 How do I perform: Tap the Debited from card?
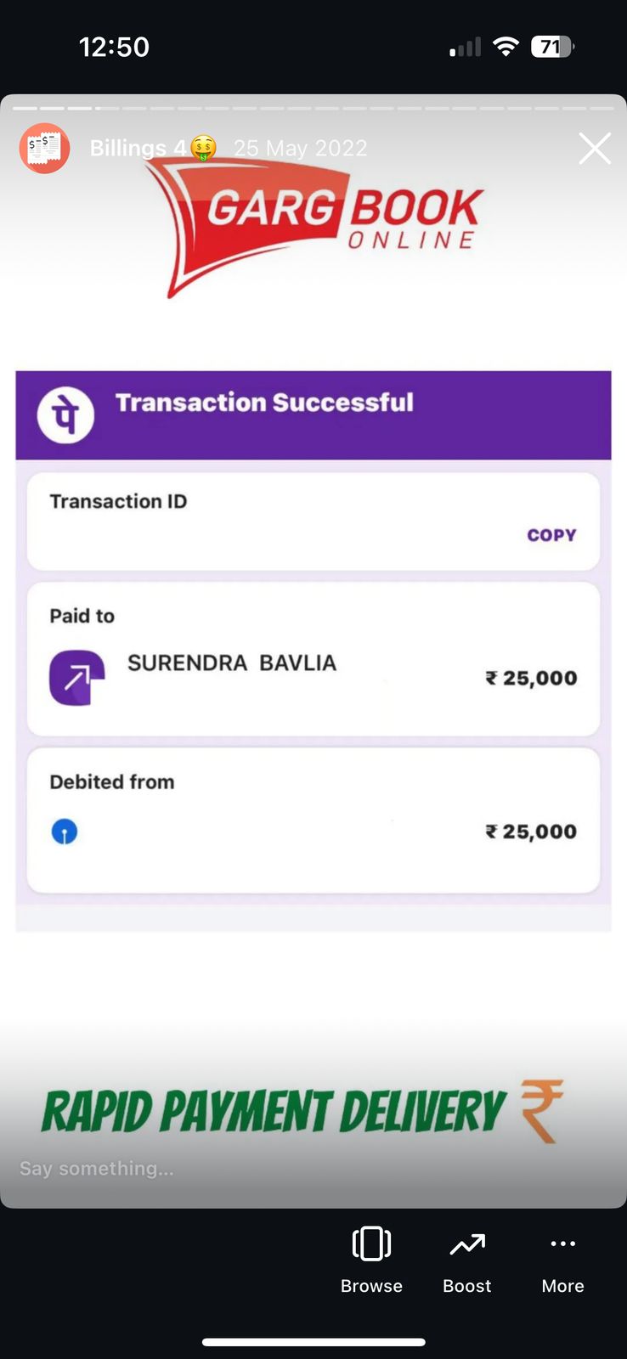(313, 820)
